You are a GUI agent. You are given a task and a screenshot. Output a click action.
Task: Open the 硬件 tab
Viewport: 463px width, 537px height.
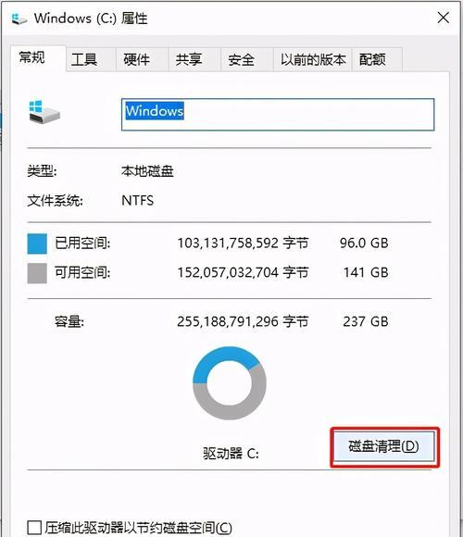[143, 60]
